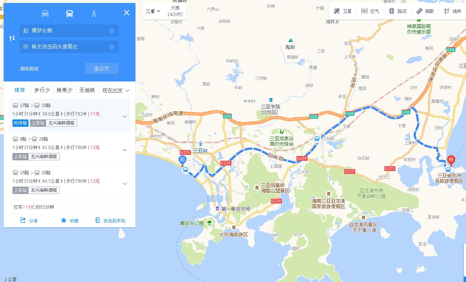The width and height of the screenshot is (466, 282).
Task: Select the driving car mode icon
Action: pyautogui.click(x=45, y=14)
